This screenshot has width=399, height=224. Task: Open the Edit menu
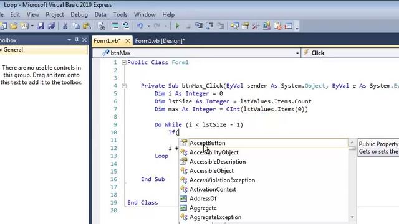[15, 15]
